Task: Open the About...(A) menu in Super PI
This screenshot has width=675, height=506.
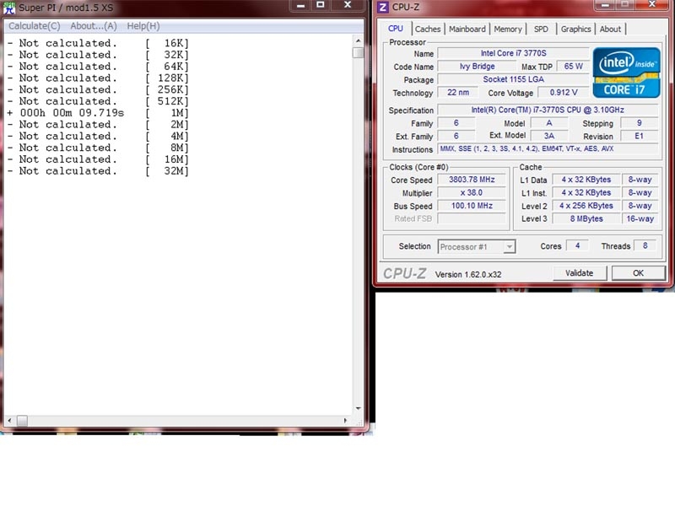Action: (x=94, y=26)
